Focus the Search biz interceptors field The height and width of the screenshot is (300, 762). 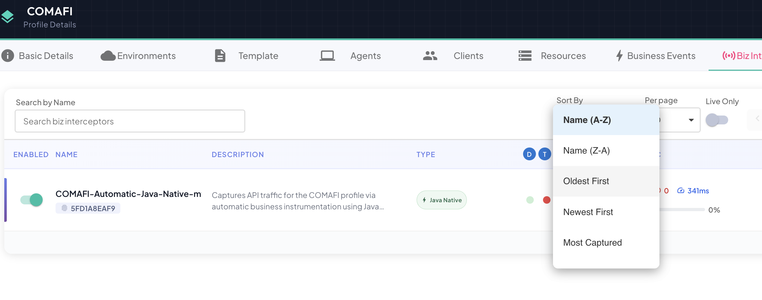[x=130, y=121]
